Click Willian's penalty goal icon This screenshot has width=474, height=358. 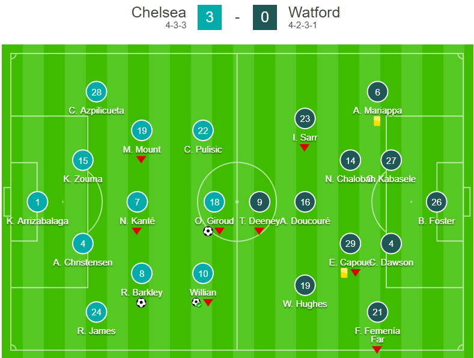pos(196,302)
